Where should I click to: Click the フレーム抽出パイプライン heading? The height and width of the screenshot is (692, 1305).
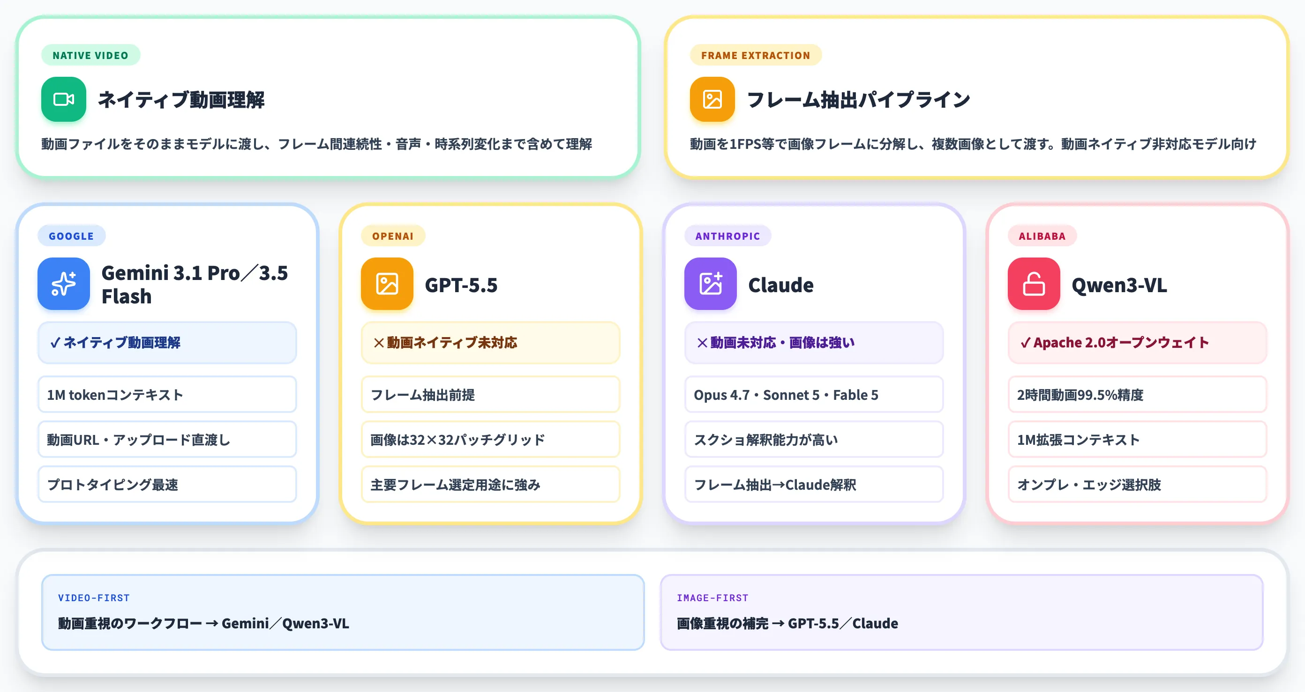pos(858,100)
